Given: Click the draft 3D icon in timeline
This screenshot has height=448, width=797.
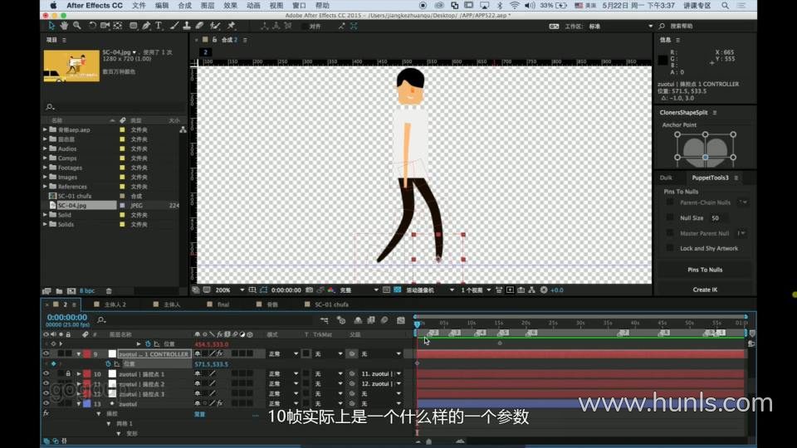Looking at the screenshot, I should pos(341,320).
